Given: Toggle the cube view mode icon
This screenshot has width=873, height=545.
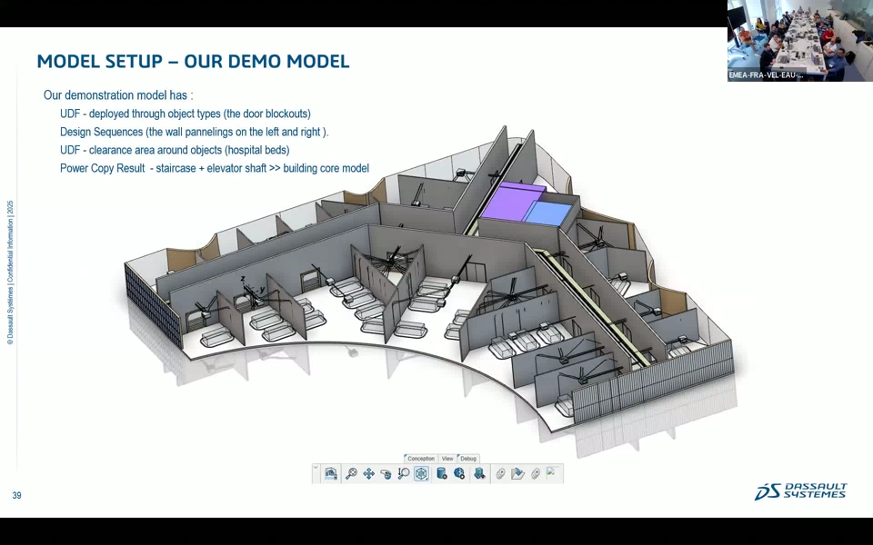Looking at the screenshot, I should [421, 474].
